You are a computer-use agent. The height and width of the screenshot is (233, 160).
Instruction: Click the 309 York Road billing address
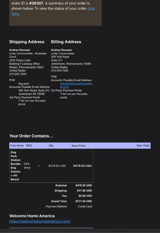(60, 57)
